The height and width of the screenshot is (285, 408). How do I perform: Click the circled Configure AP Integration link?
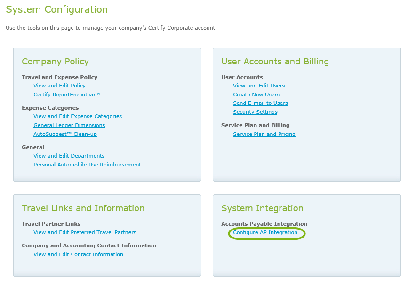click(x=265, y=232)
